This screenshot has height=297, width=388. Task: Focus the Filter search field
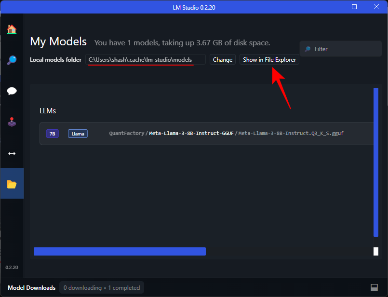click(x=341, y=49)
